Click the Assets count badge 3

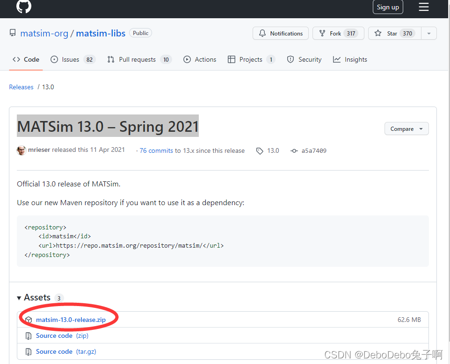[x=59, y=298]
